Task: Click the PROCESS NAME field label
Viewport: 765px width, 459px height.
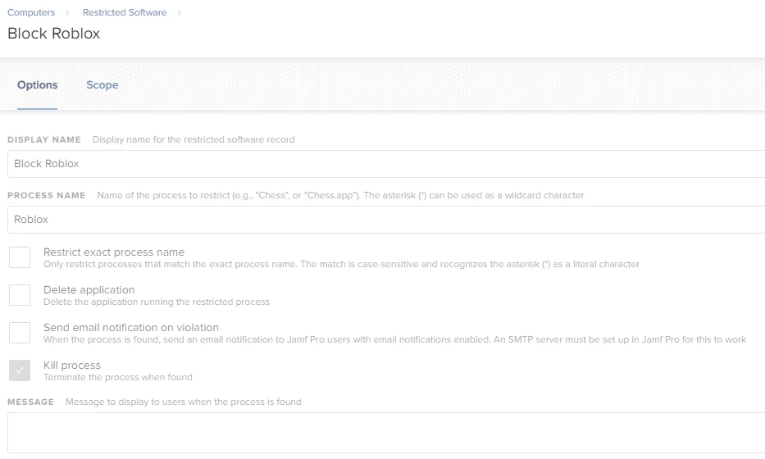Action: click(x=47, y=195)
